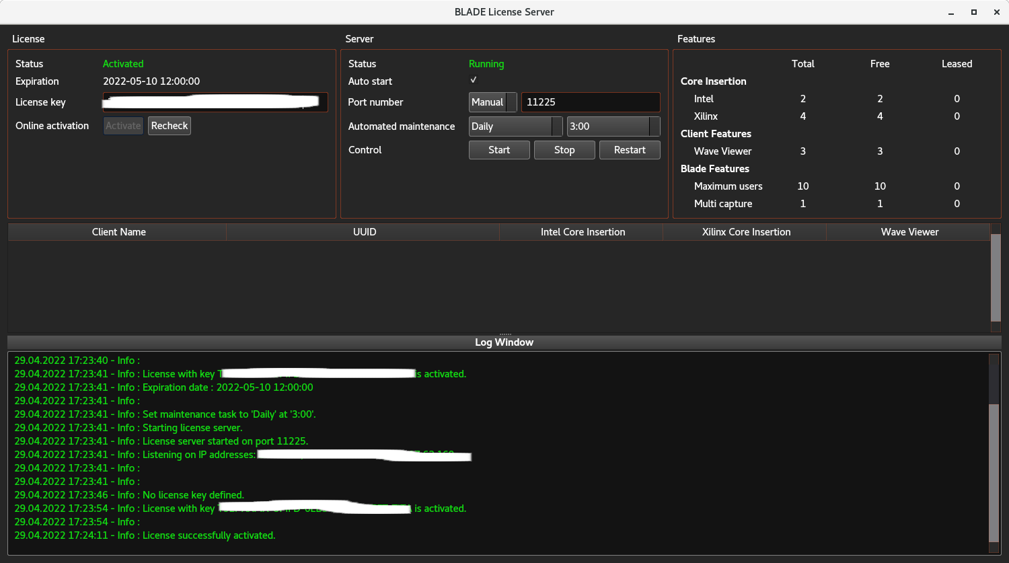
Task: Click the Wave Viewer column header
Action: click(x=909, y=232)
